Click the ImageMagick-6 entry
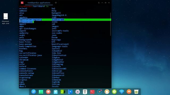 click(59, 15)
